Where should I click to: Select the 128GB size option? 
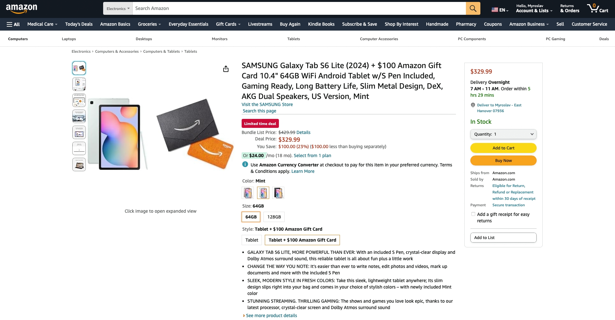click(274, 217)
